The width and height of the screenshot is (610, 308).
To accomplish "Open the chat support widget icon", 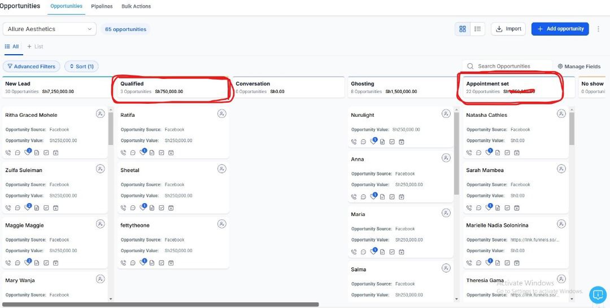I will (598, 295).
